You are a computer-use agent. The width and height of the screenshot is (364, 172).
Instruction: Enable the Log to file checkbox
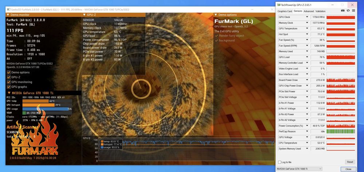tap(280, 162)
